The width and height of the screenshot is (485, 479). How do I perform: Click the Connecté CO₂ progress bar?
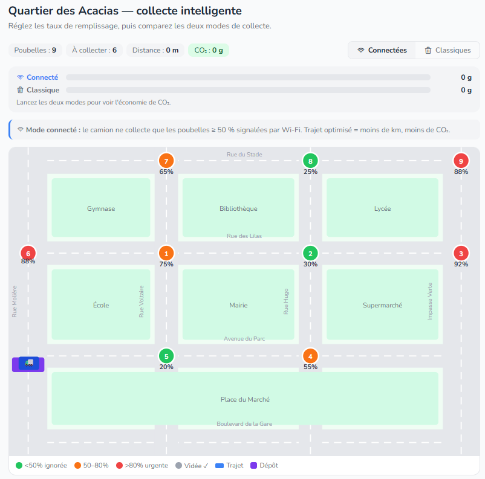point(248,77)
